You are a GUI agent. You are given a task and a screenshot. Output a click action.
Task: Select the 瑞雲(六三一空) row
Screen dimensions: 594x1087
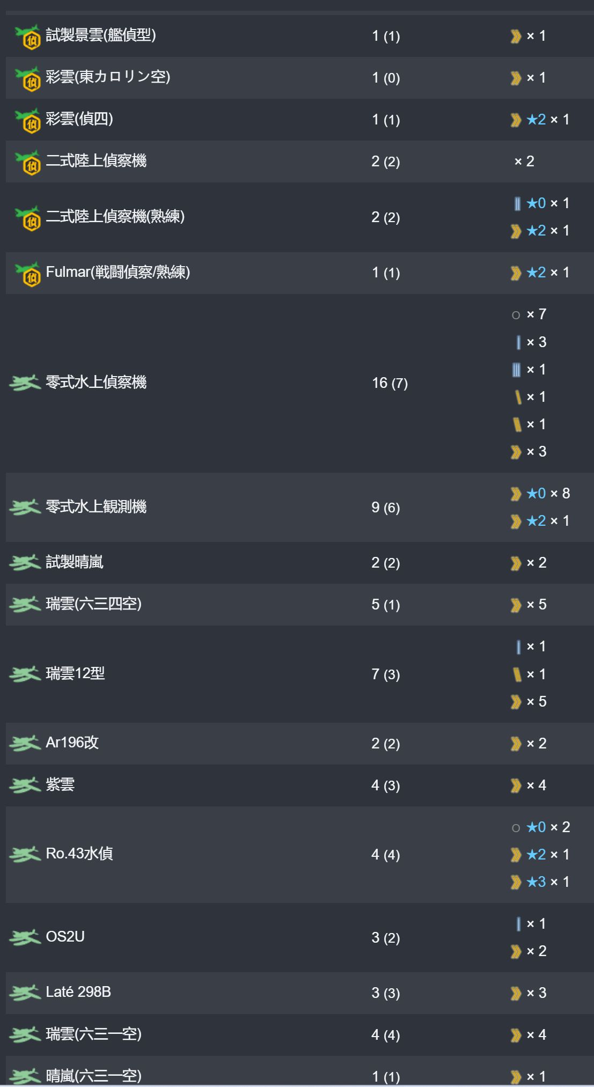[x=299, y=1034]
